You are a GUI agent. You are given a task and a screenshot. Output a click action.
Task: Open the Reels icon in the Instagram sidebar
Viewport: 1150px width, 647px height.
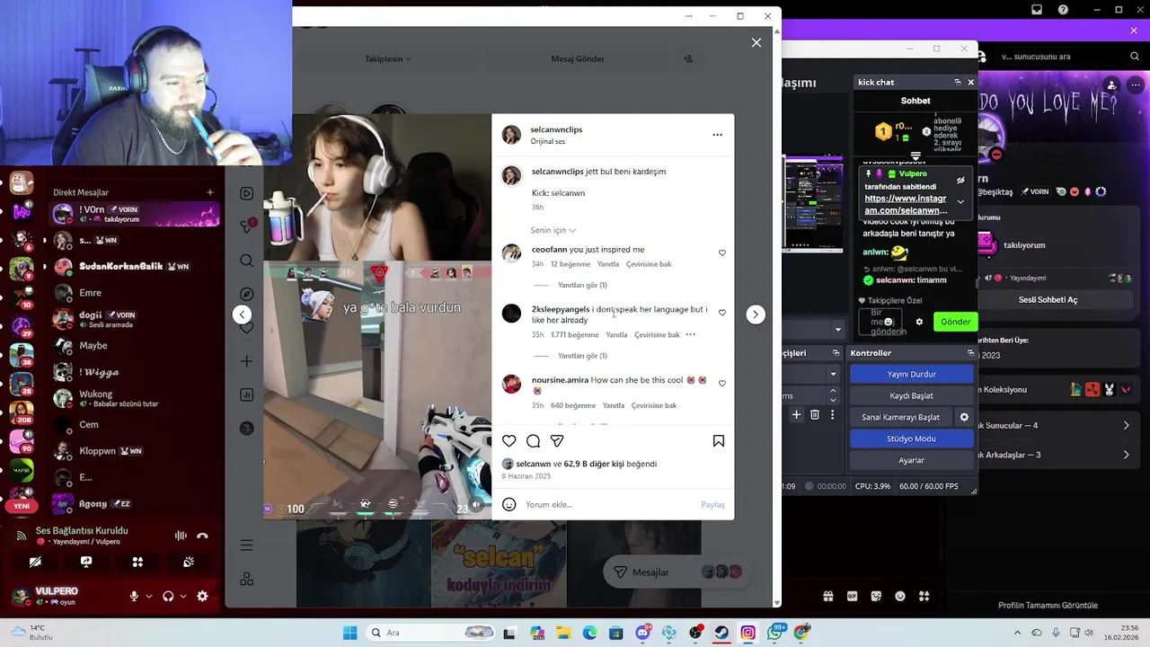pos(247,193)
